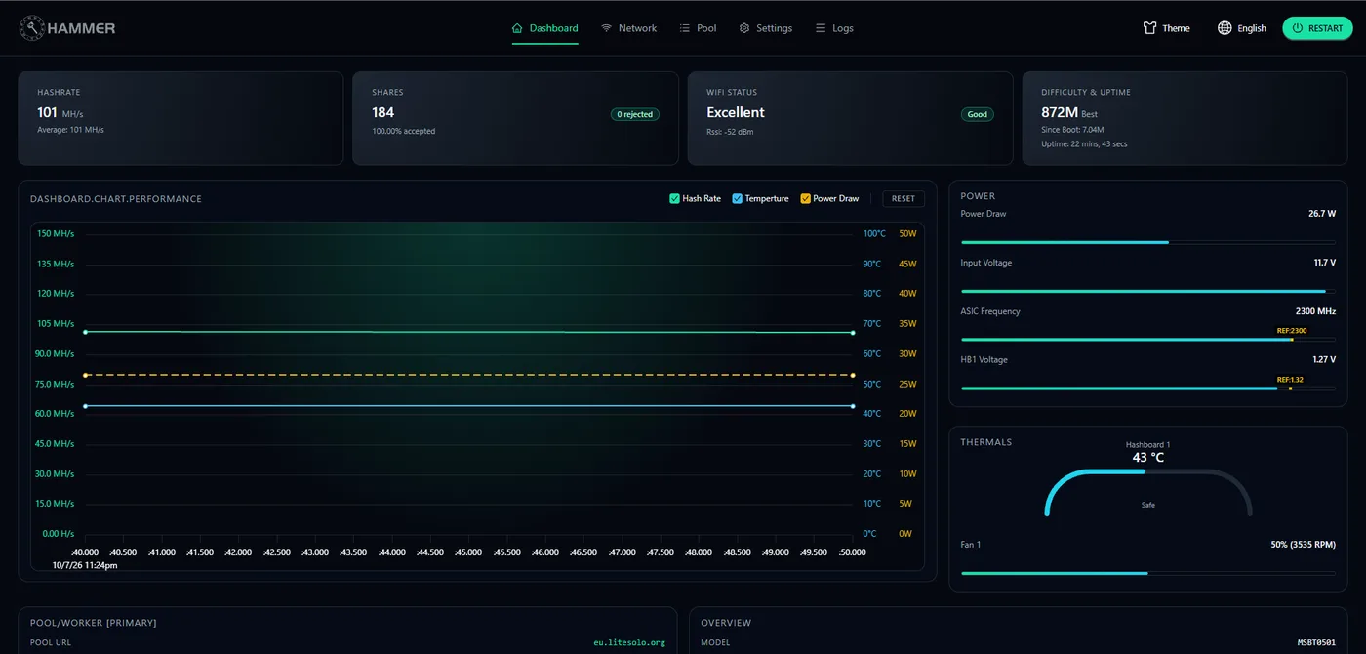Click the Input Voltage progress bar

tap(1147, 291)
